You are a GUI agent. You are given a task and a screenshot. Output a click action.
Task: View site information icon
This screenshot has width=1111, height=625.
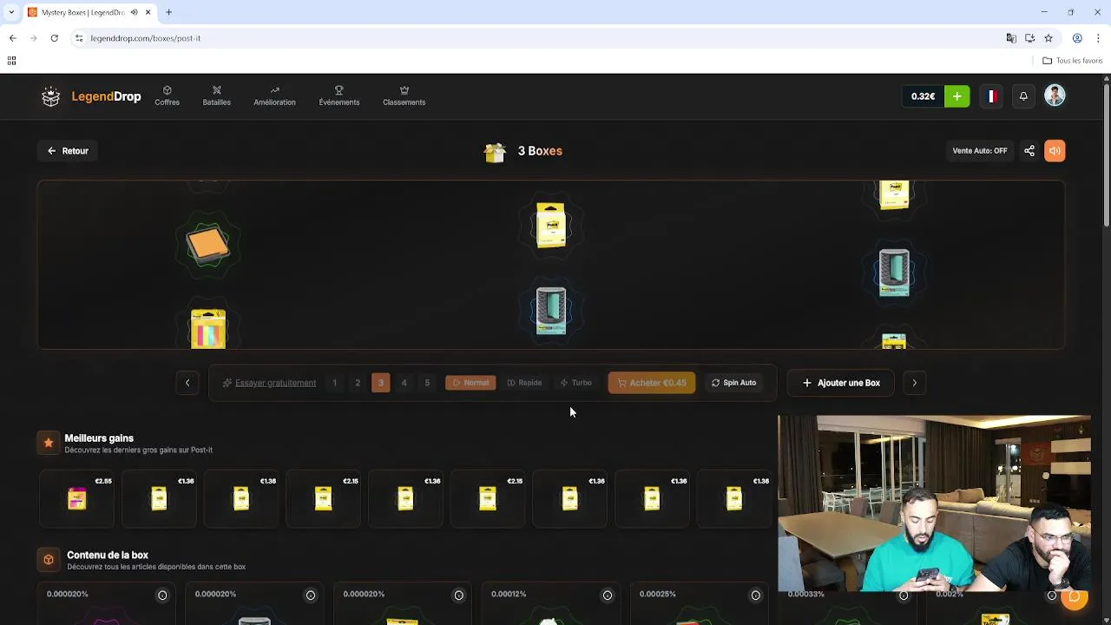tap(79, 38)
